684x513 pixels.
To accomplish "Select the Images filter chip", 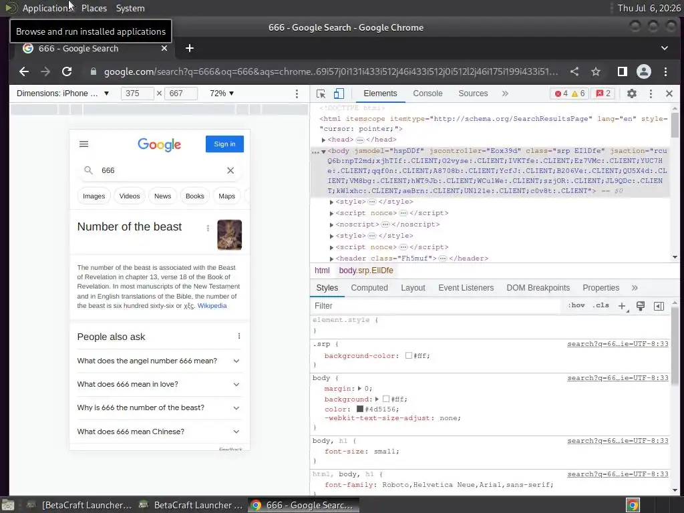I will coord(94,196).
